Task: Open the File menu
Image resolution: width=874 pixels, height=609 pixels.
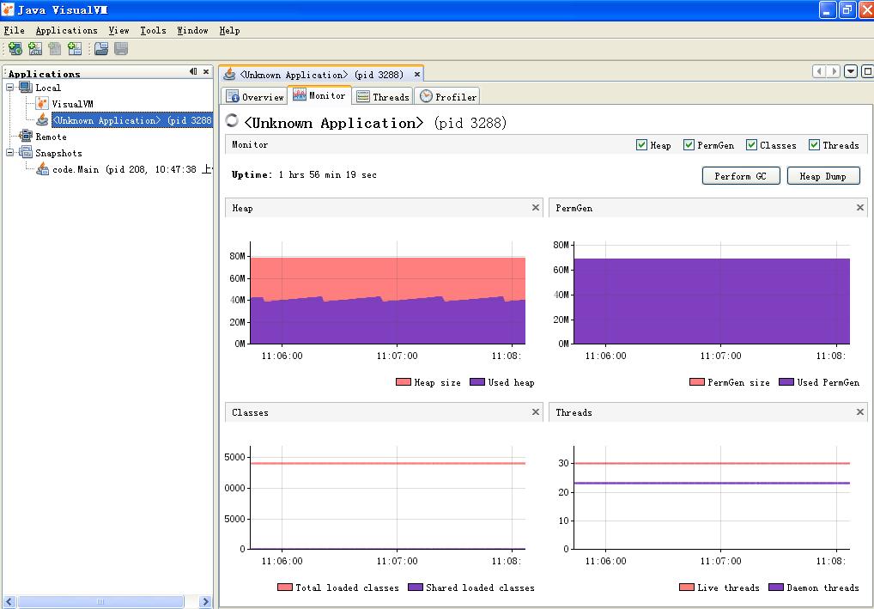Action: point(14,31)
